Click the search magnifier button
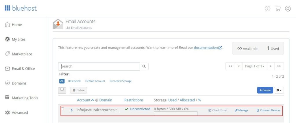 click(x=144, y=66)
